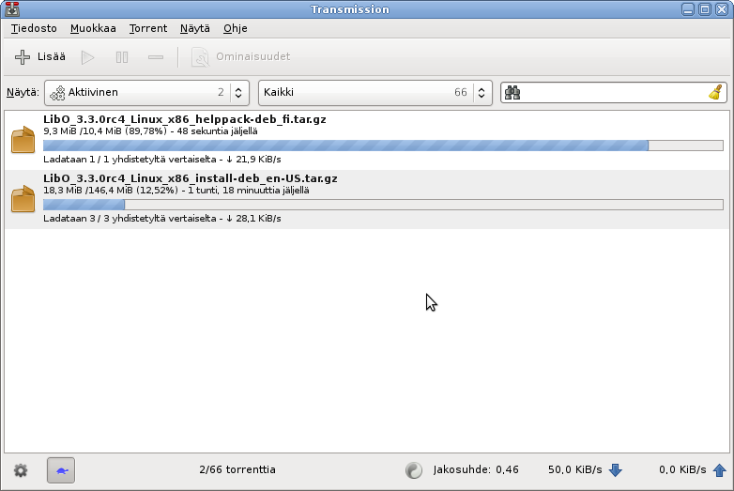Toggle the turtle speed limit mode
The width and height of the screenshot is (734, 491).
pyautogui.click(x=61, y=469)
